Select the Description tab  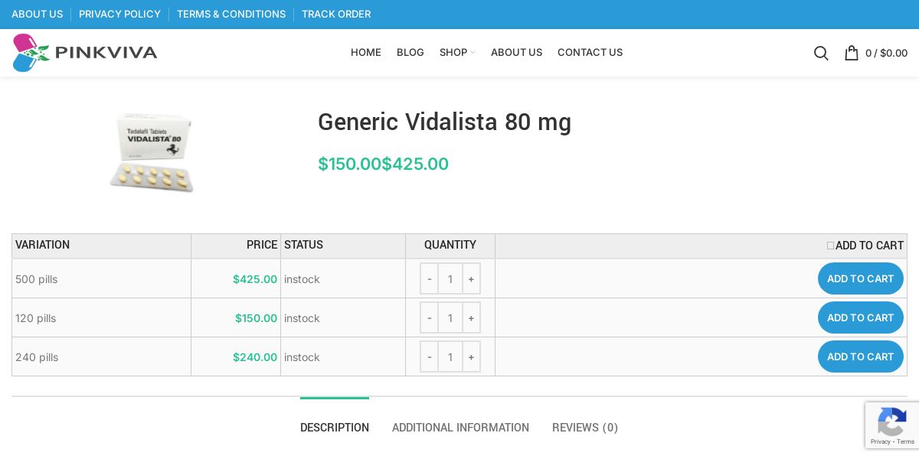tap(335, 428)
